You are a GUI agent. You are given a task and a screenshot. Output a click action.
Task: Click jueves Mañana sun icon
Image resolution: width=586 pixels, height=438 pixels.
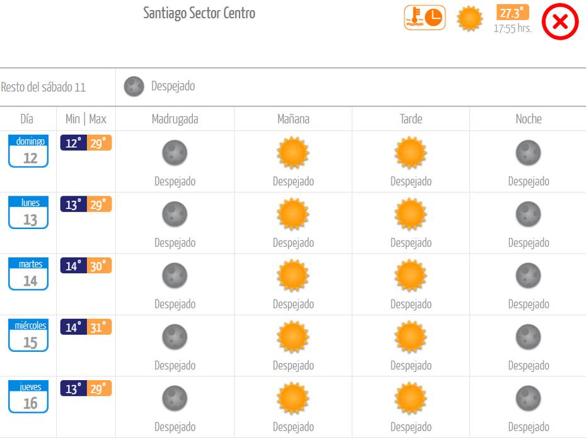(x=293, y=398)
